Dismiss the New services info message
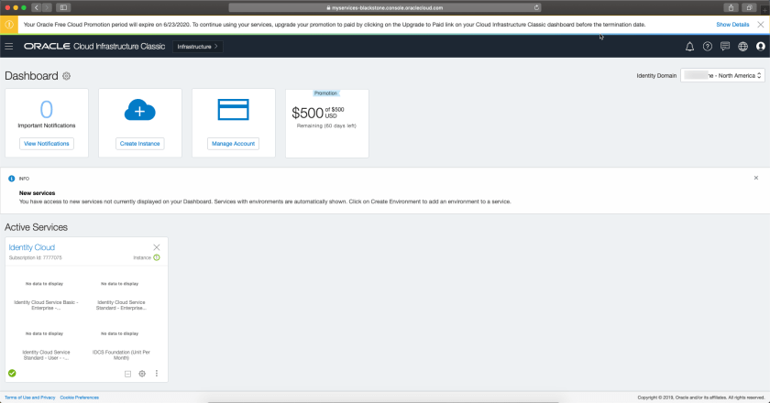Screen dimensions: 770x403 [755, 178]
